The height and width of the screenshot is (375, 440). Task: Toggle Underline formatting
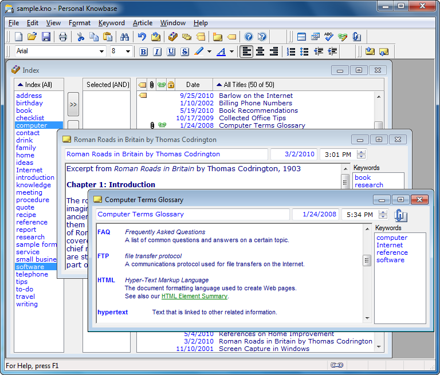(171, 52)
